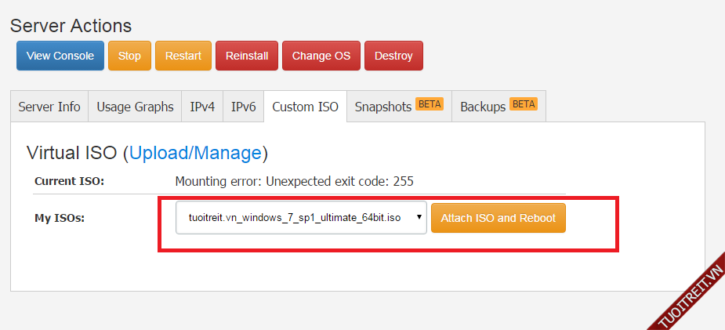Stop the server with the Stop button
Screen dimensions: 725x330
pos(129,56)
